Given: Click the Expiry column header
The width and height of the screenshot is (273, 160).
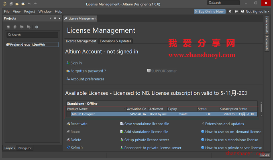Looking at the screenshot, I should tap(182, 109).
